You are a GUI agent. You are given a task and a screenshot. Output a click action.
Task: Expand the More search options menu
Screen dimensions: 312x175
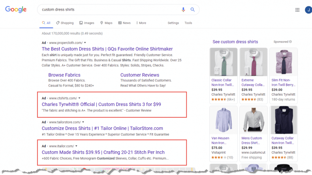click(141, 23)
